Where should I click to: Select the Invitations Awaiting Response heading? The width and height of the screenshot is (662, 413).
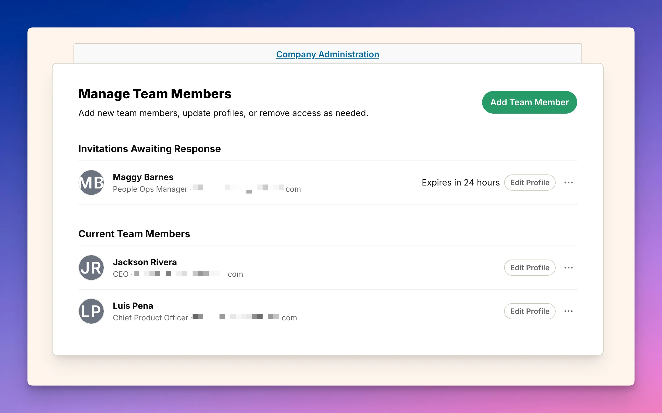150,149
